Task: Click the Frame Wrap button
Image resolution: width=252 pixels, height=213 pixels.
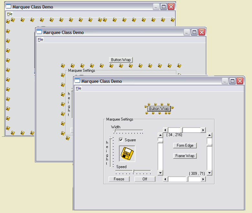Action: tap(185, 156)
